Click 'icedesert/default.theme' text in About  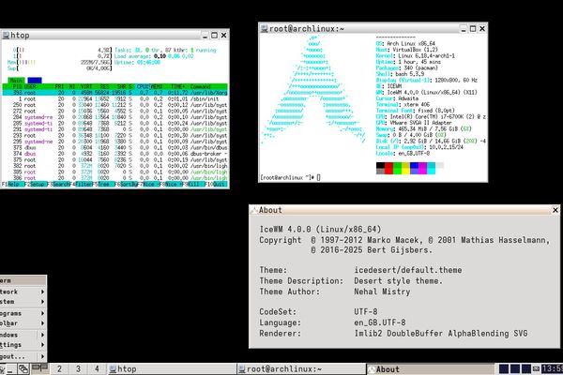[x=408, y=270]
